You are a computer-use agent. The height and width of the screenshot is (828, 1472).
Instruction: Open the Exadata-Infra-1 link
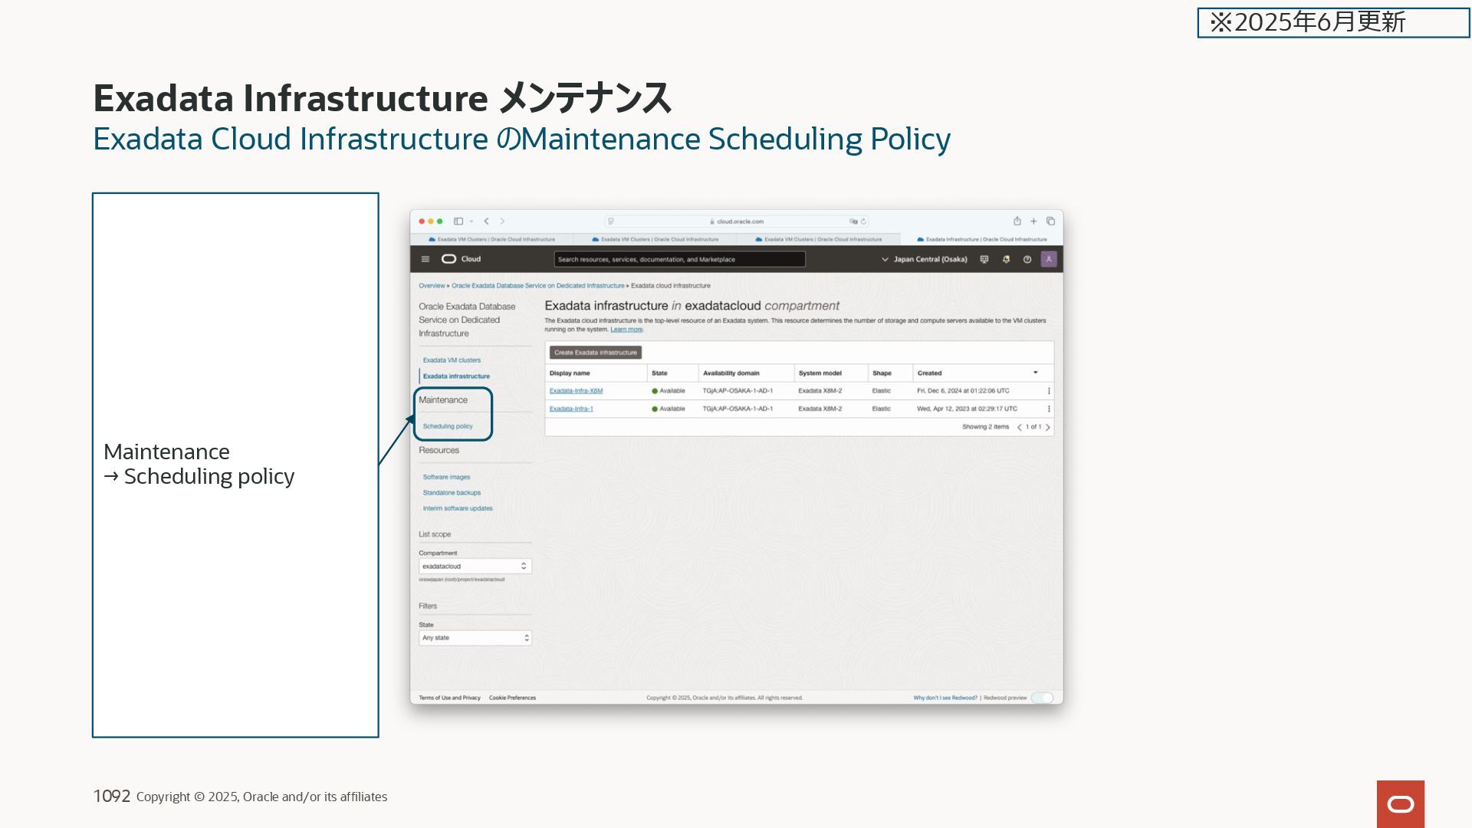click(571, 409)
